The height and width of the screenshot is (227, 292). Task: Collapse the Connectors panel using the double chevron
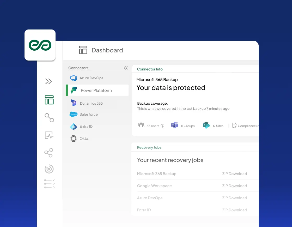(x=126, y=68)
